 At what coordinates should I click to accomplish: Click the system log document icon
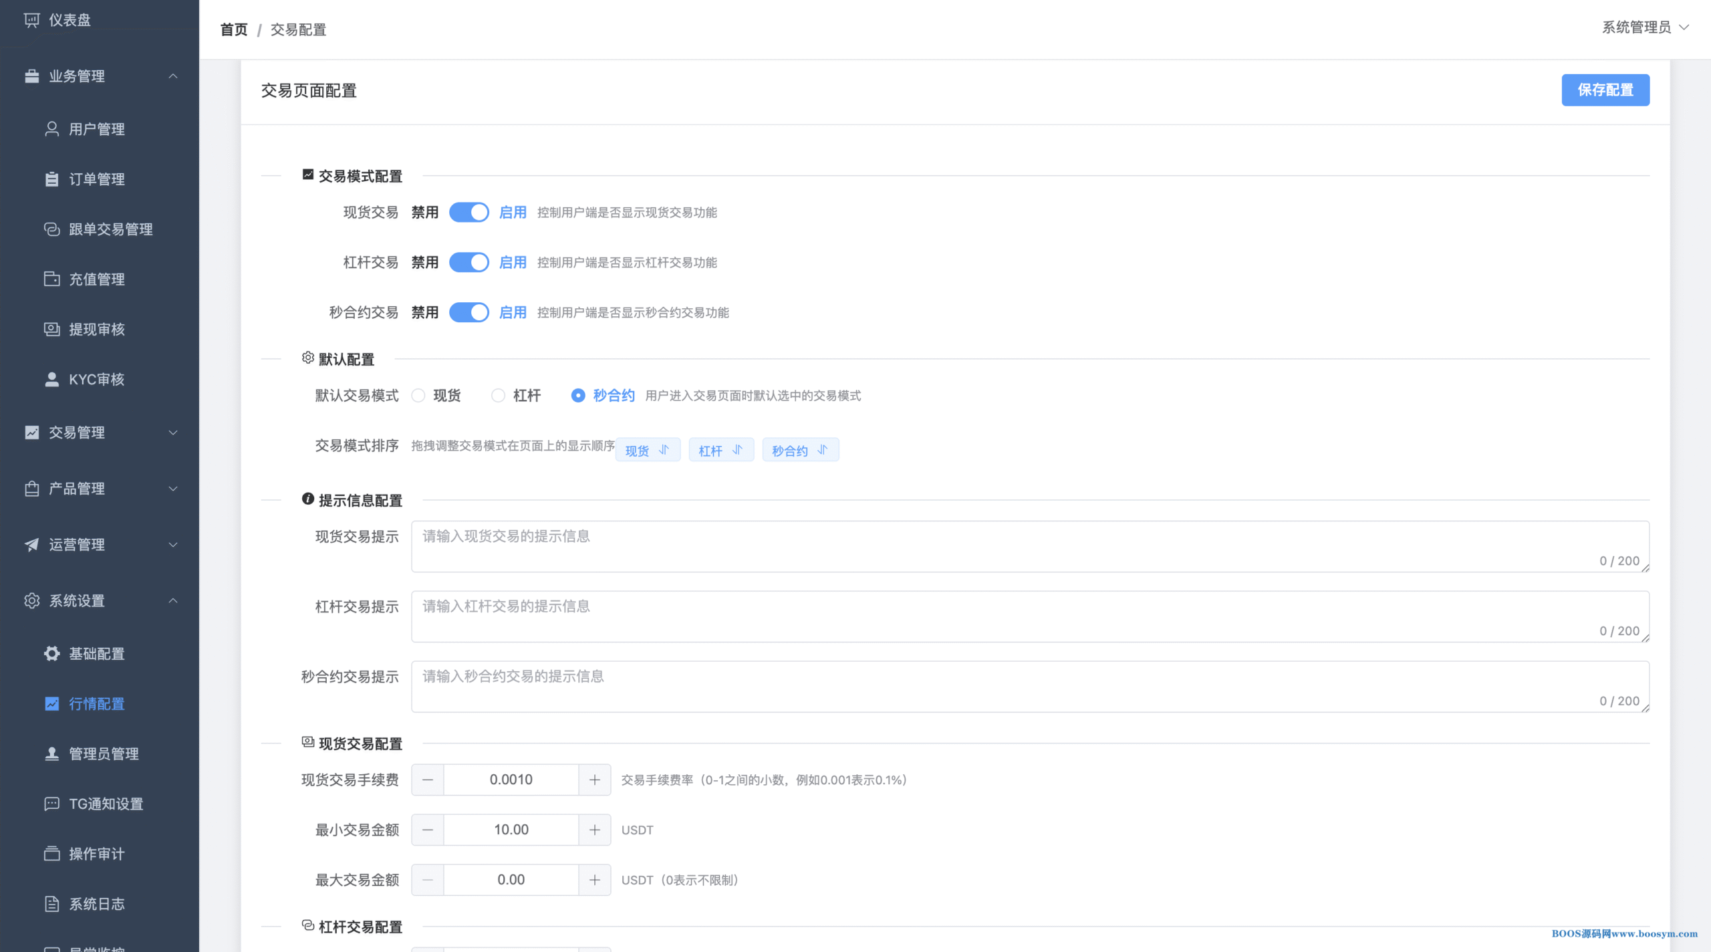click(x=51, y=905)
